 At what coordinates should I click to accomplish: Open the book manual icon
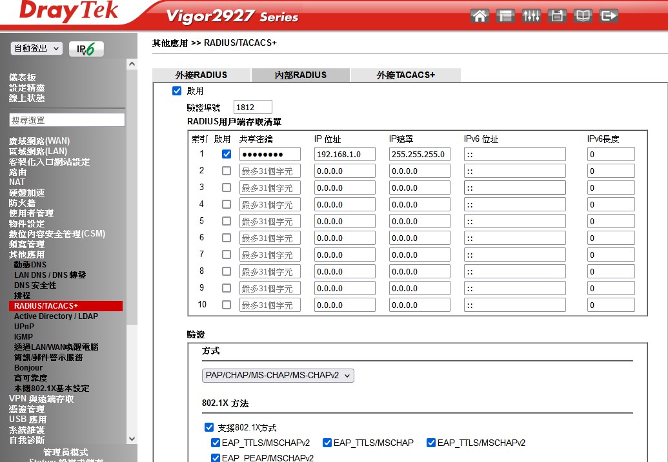(583, 16)
